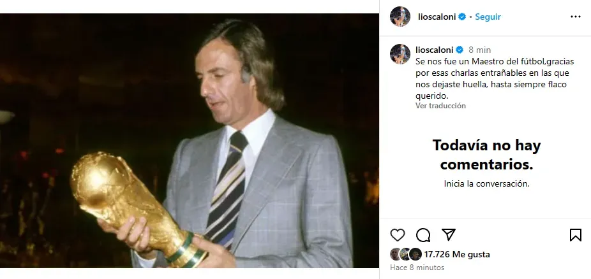Viewport: 591px width, 279px height.
Task: Show caption translation with Ver traducción
Action: [x=440, y=106]
